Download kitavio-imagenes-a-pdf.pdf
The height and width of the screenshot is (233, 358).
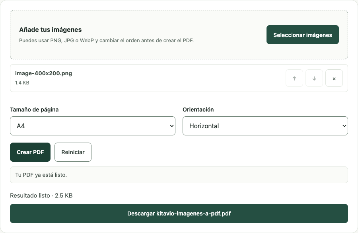point(179,213)
